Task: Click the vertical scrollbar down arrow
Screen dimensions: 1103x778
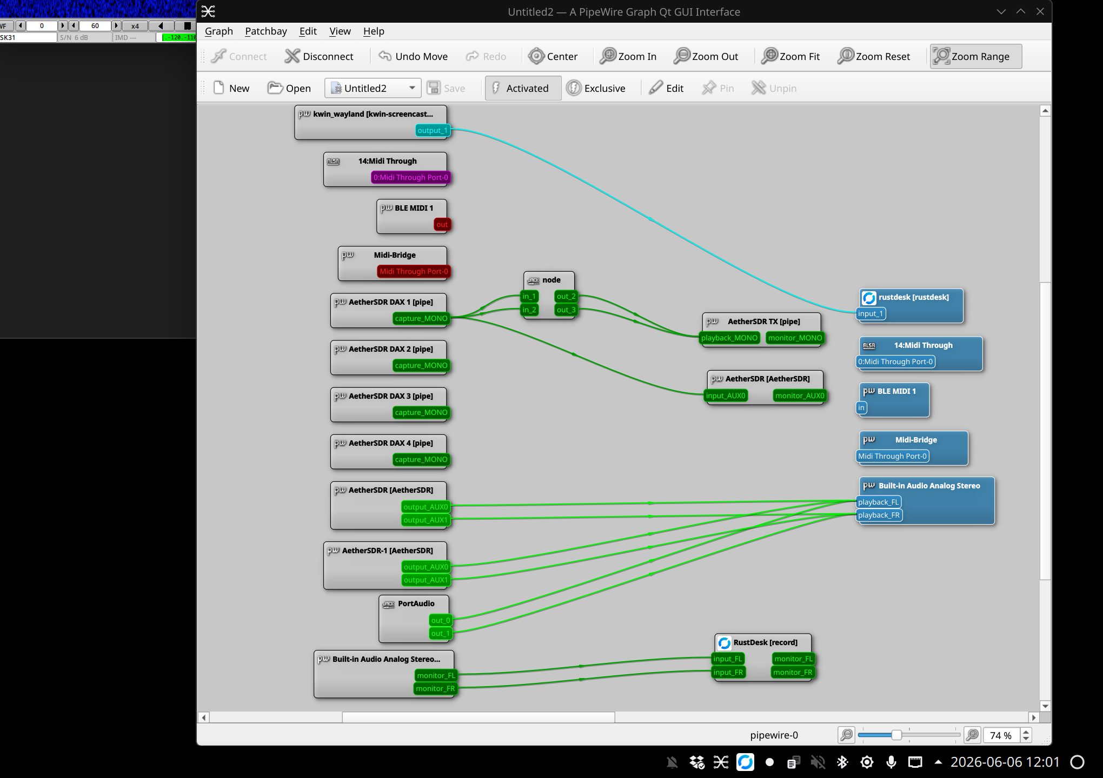Action: tap(1045, 706)
